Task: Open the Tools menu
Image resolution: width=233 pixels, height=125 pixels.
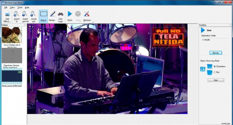Action: click(20, 7)
